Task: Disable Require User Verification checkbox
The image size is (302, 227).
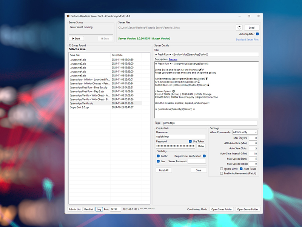Action: [204, 156]
